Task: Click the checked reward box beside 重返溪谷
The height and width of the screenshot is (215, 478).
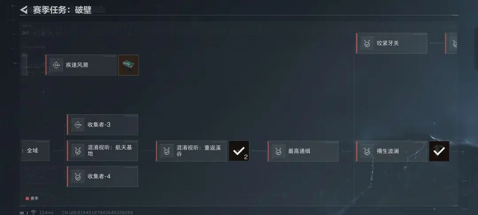Action: pos(239,151)
